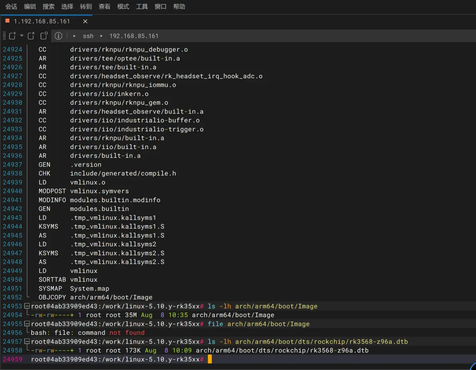Click the rk3568-z96a.dtb ls command
Viewport: 476px width, 370px height.
[x=308, y=342]
